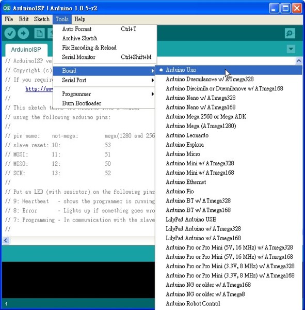Select Pro Mini (5V, 16 MHz) w/ ATmega168
The width and height of the screenshot is (305, 310).
[229, 257]
